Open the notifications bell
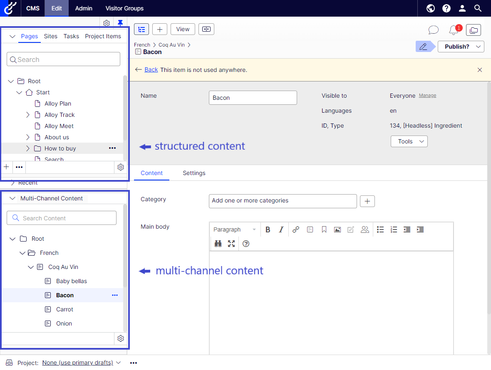Image resolution: width=491 pixels, height=370 pixels. coord(454,30)
